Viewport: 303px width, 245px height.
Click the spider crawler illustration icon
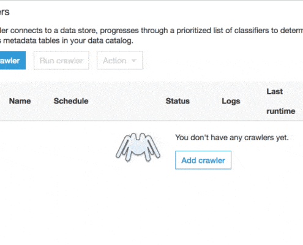point(138,147)
